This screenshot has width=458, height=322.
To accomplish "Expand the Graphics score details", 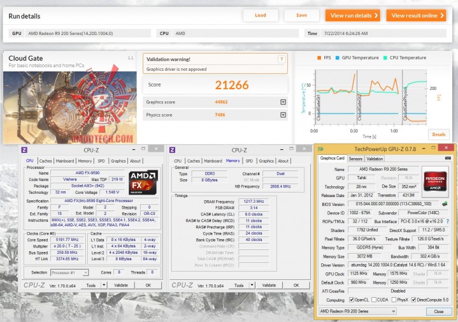I will click(x=283, y=102).
